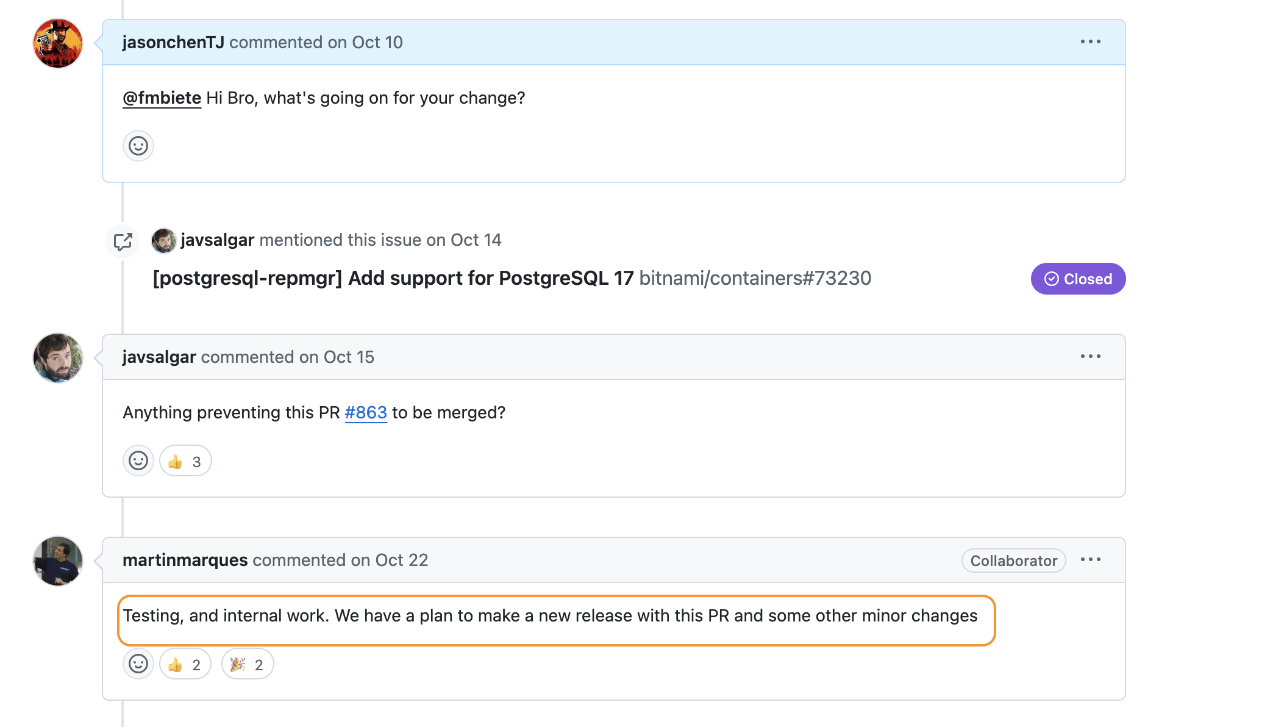Toggle thumbs up reaction with 3 votes
Viewport: 1284px width, 727px height.
click(185, 462)
